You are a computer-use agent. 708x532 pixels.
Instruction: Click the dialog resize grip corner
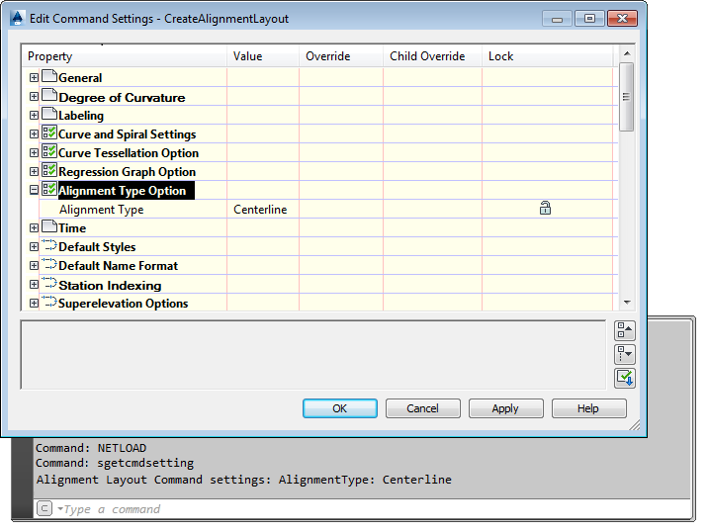[635, 425]
